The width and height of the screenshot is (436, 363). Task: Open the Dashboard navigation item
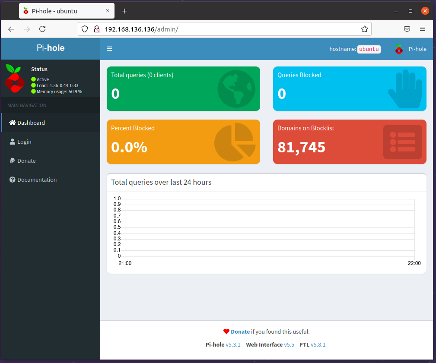pyautogui.click(x=51, y=123)
